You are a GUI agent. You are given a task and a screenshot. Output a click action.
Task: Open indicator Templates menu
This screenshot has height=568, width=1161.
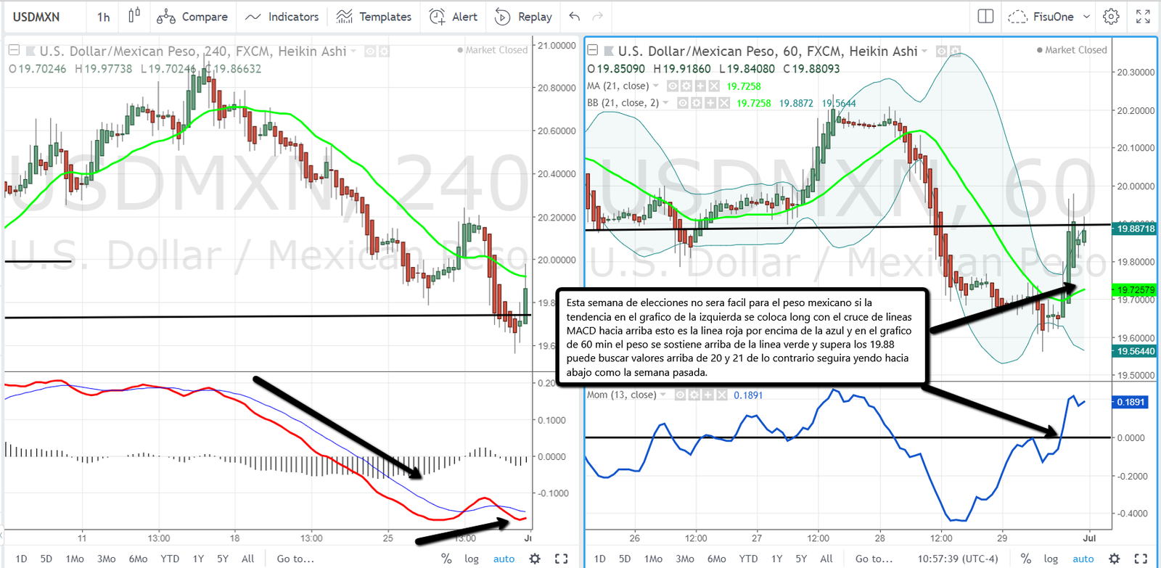pos(374,17)
